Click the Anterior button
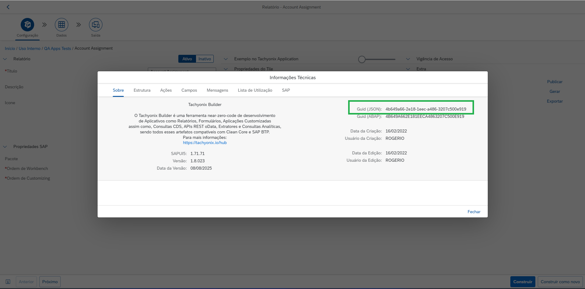This screenshot has height=289, width=585. [x=26, y=282]
